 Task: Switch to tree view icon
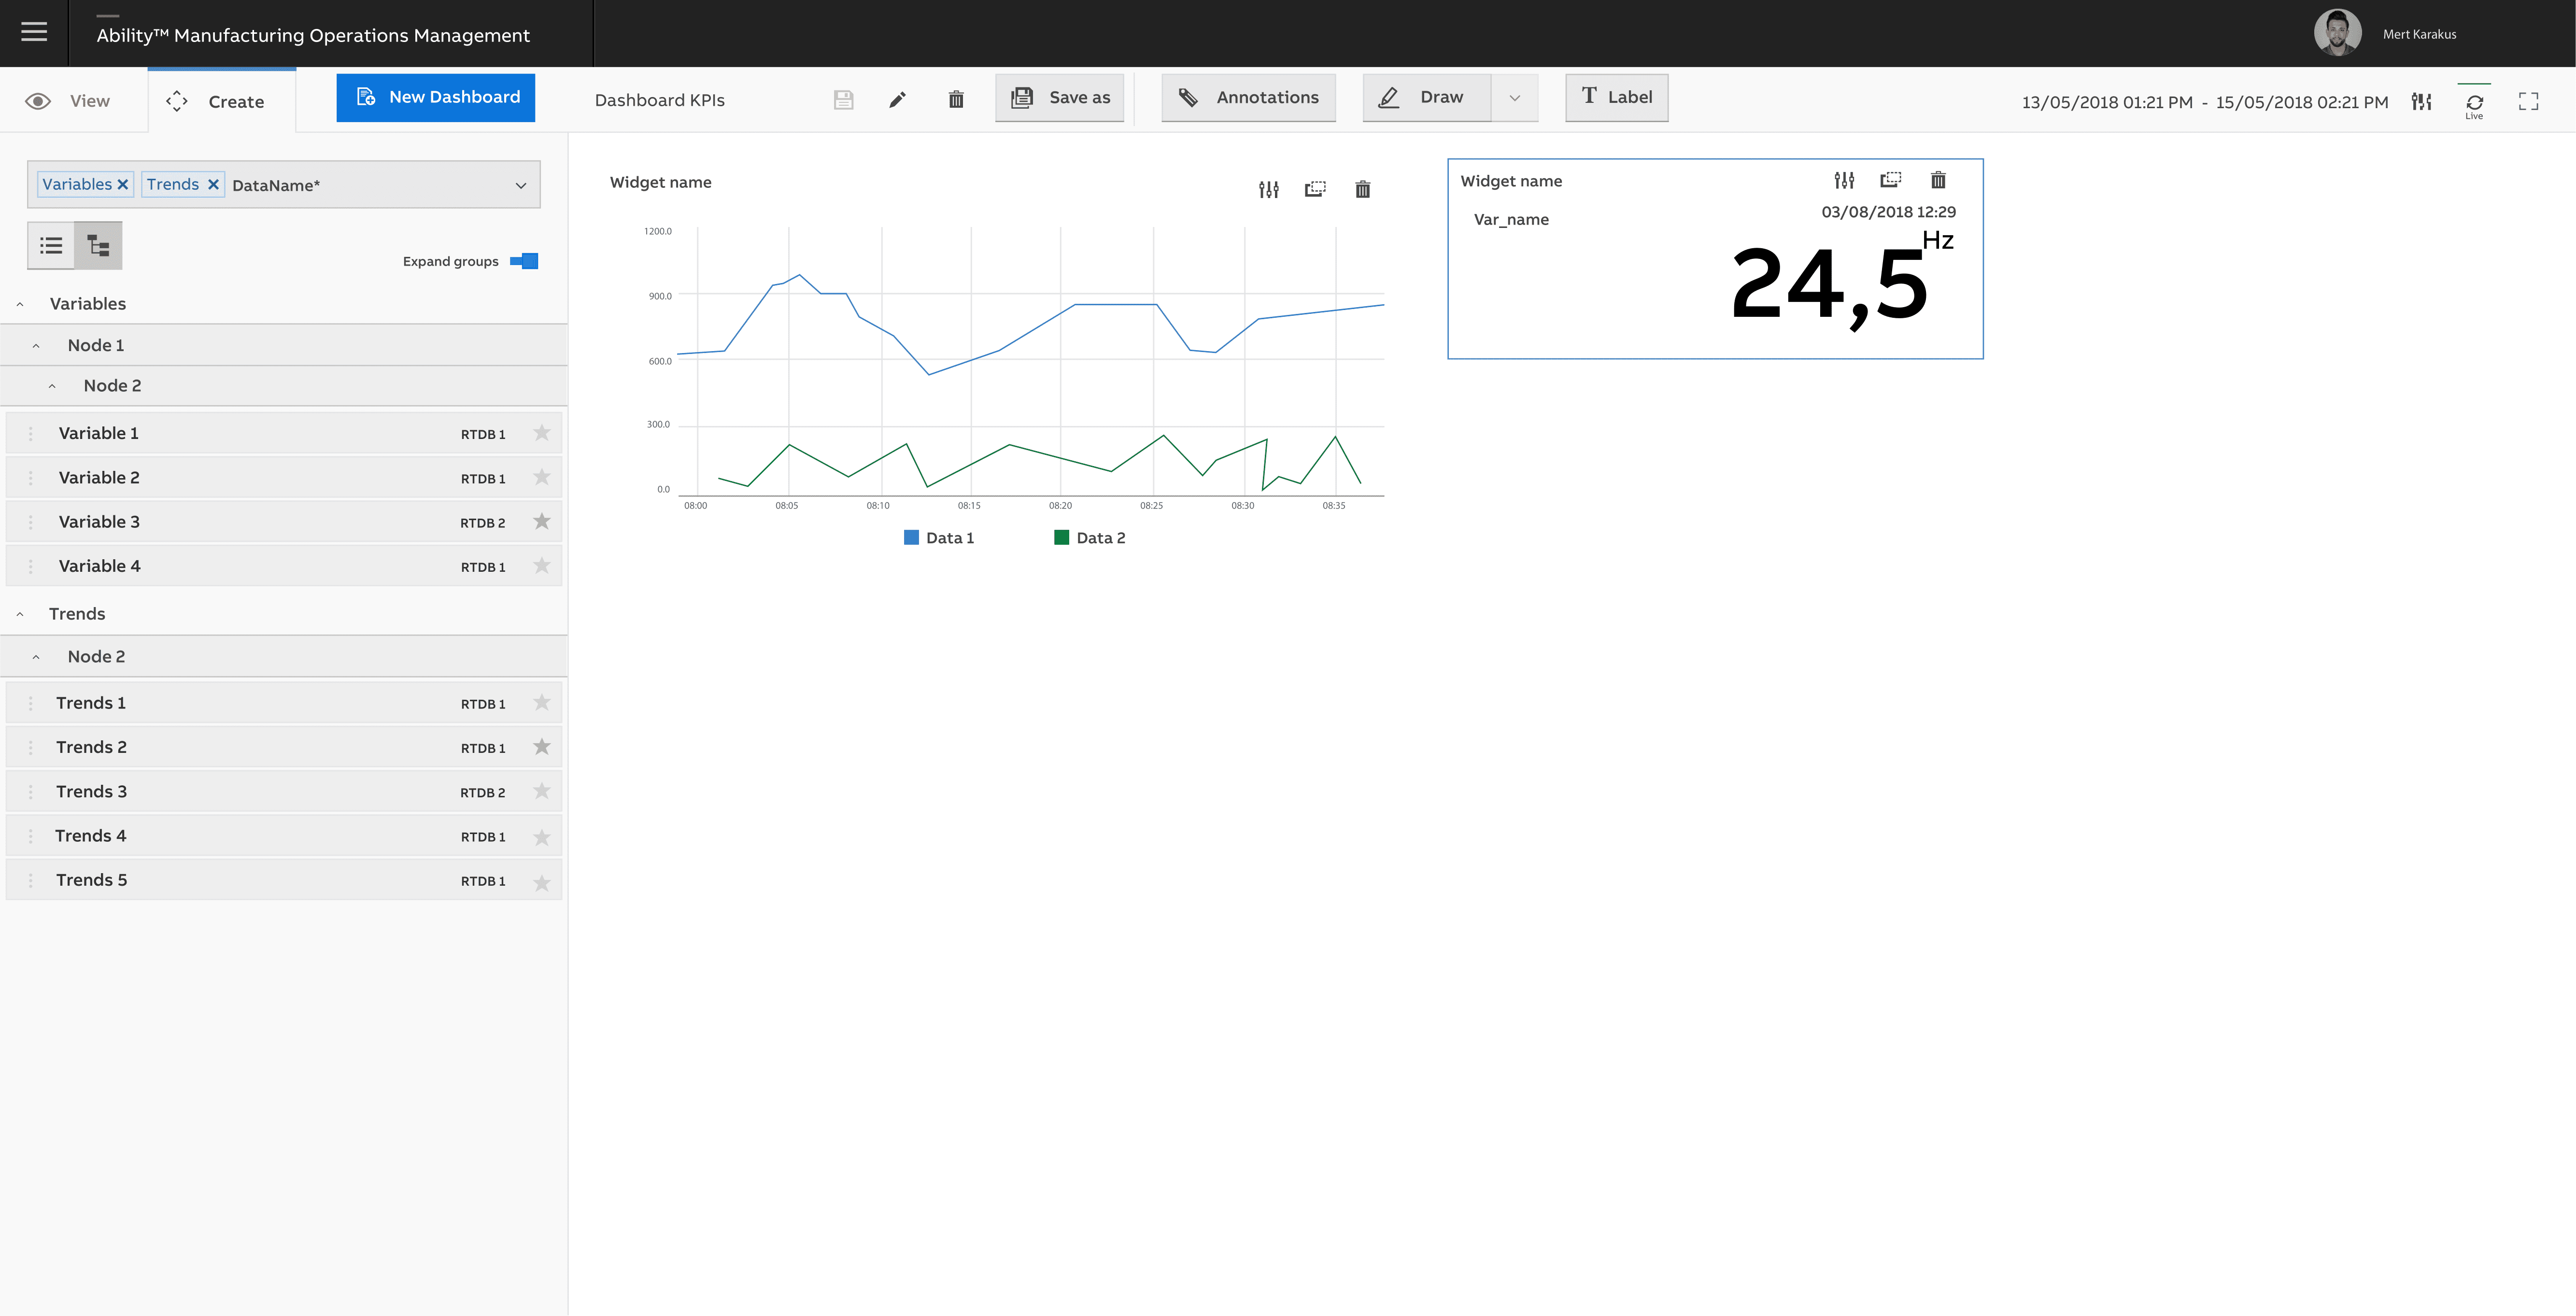tap(98, 245)
